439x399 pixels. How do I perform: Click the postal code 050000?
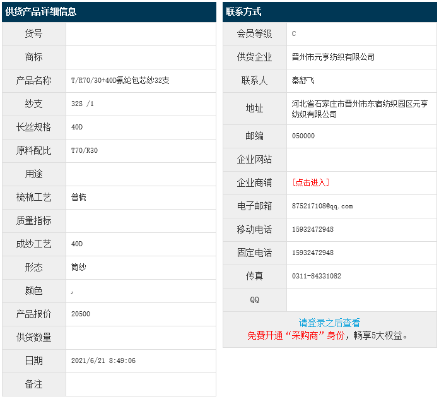[x=303, y=136]
